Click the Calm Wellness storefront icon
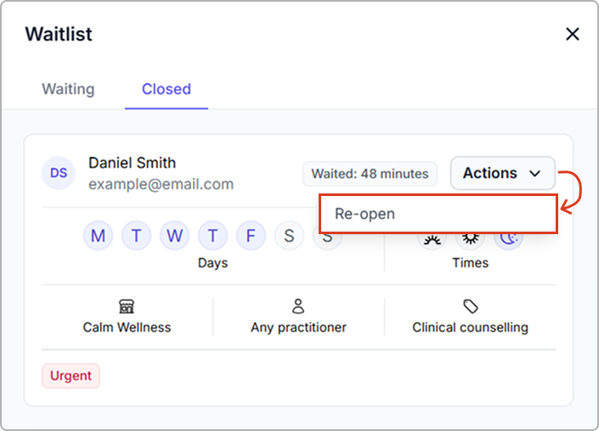599x431 pixels. (x=127, y=306)
